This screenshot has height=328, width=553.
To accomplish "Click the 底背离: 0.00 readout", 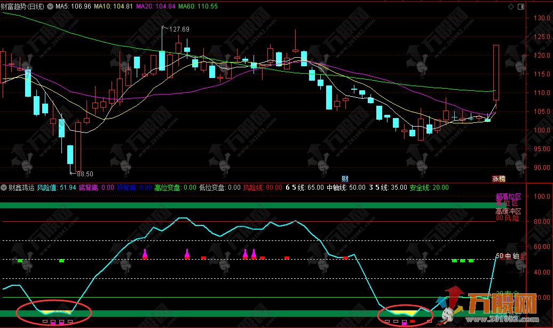I will click(x=96, y=188).
